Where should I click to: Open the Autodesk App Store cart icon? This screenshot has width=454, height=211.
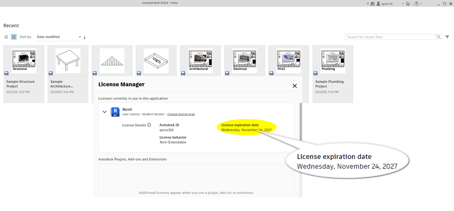point(408,3)
